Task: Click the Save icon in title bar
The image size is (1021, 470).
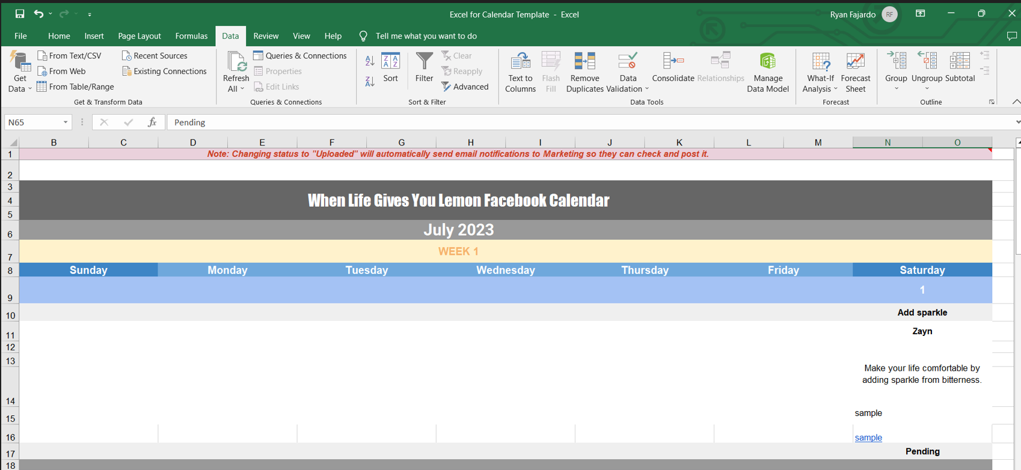Action: [20, 14]
